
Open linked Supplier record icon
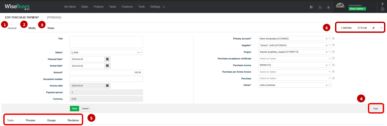[x=334, y=45]
